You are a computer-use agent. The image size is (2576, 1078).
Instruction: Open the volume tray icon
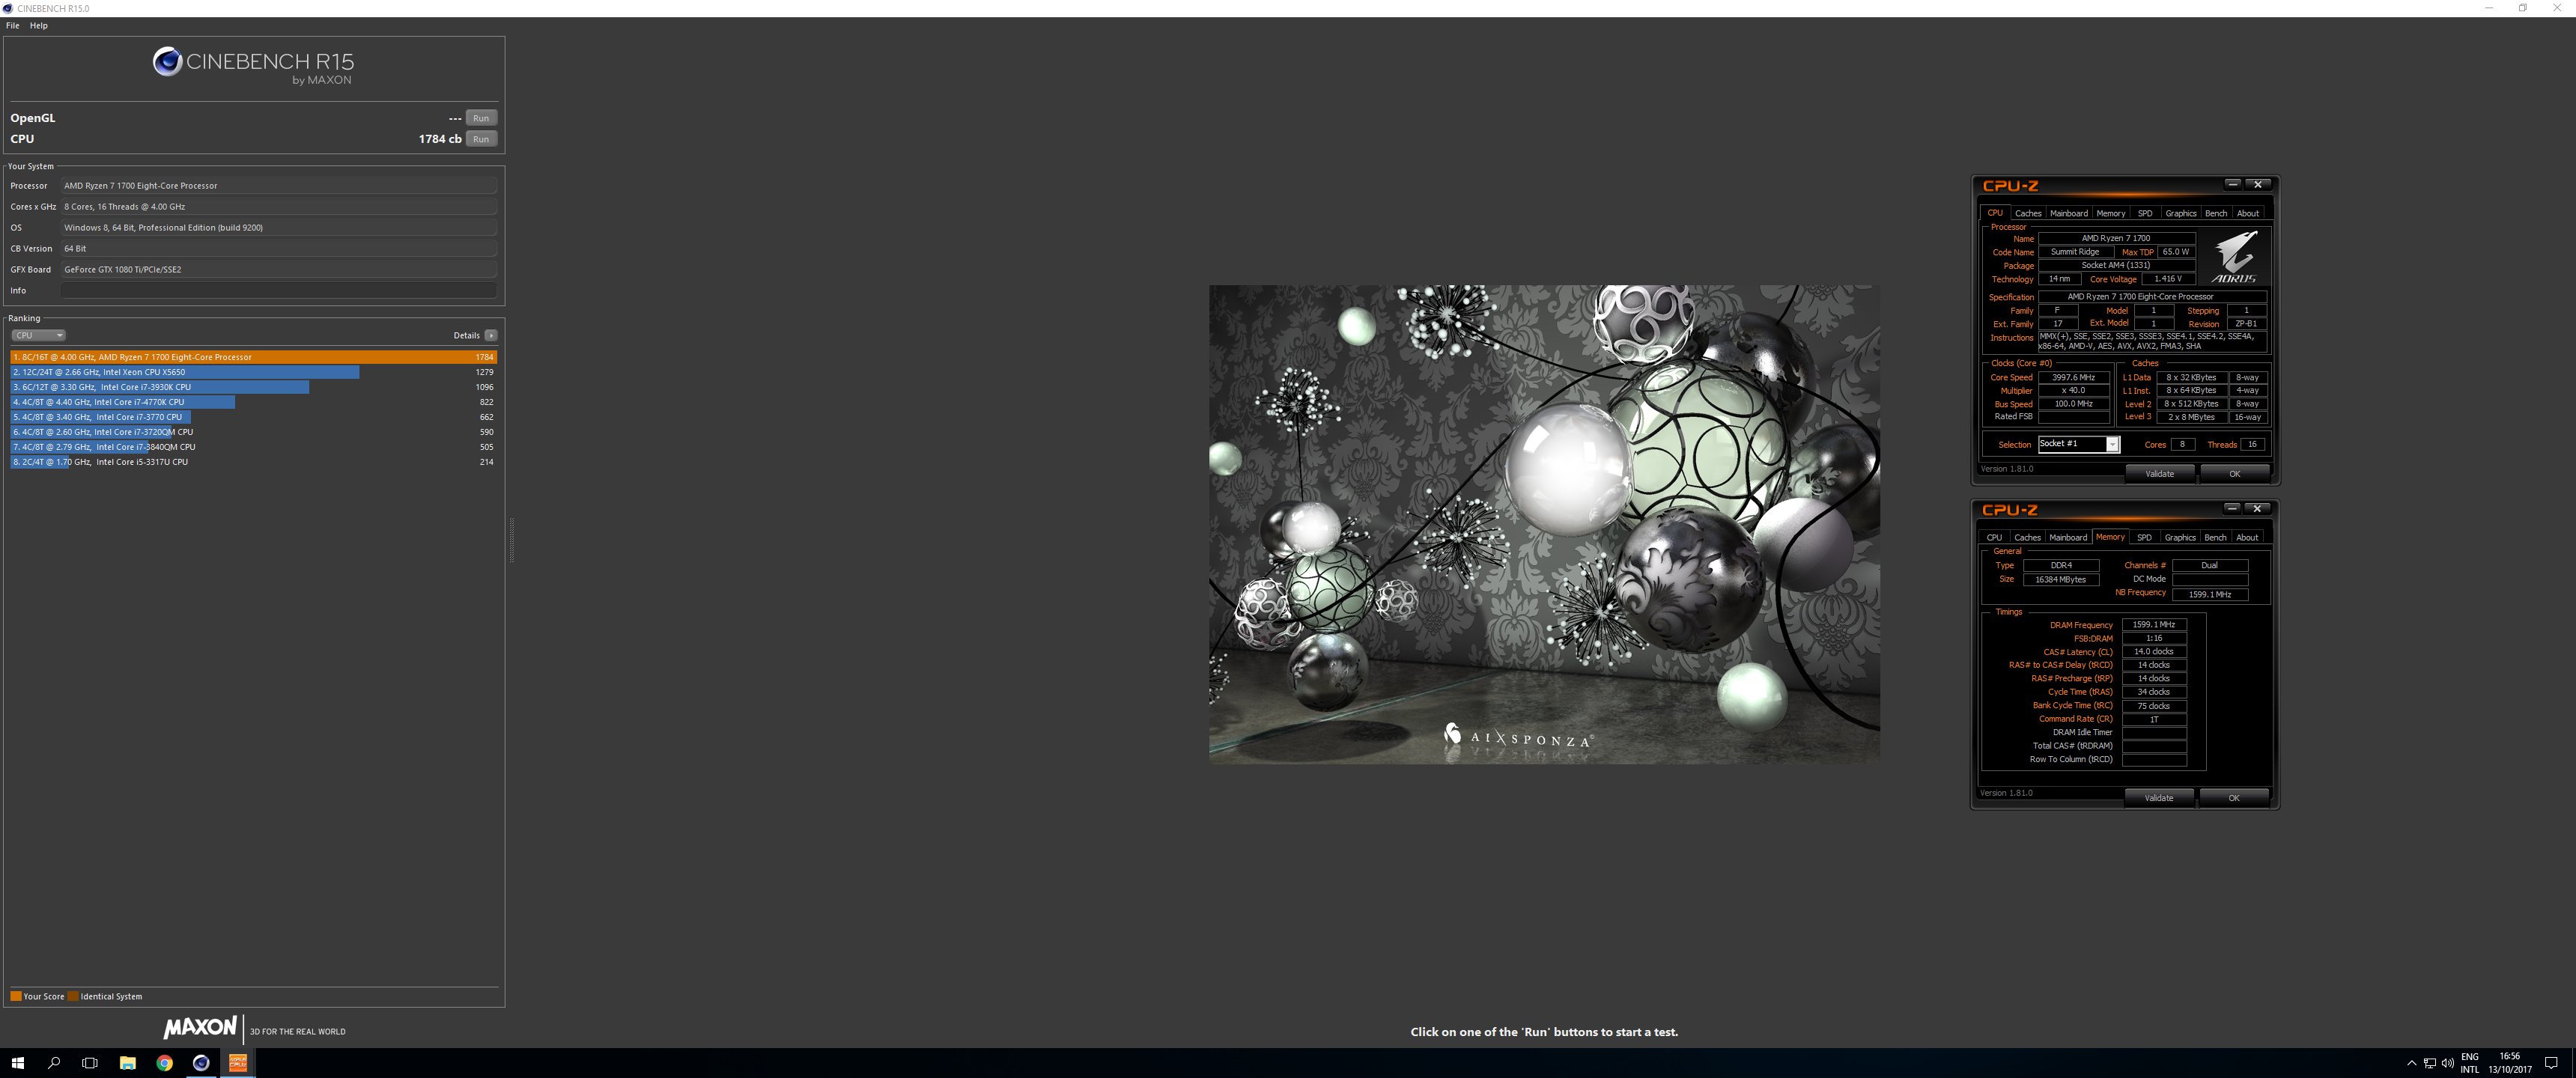2447,1063
